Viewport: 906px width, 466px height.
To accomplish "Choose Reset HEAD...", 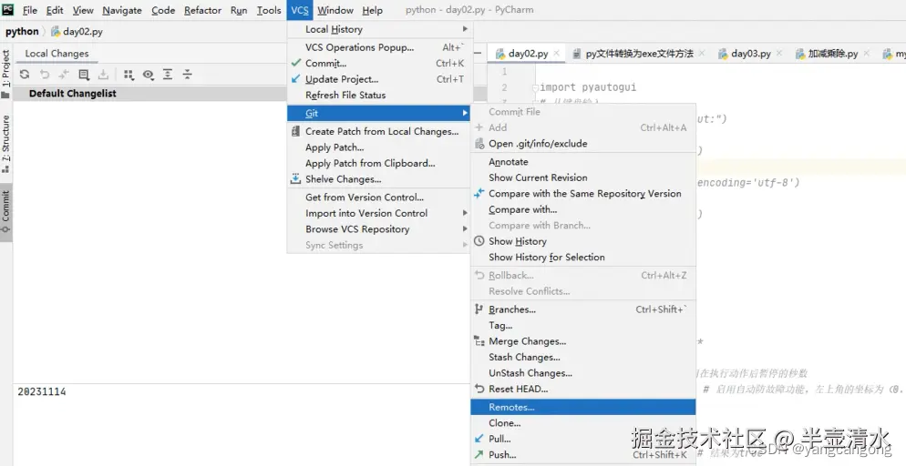I will [x=583, y=389].
